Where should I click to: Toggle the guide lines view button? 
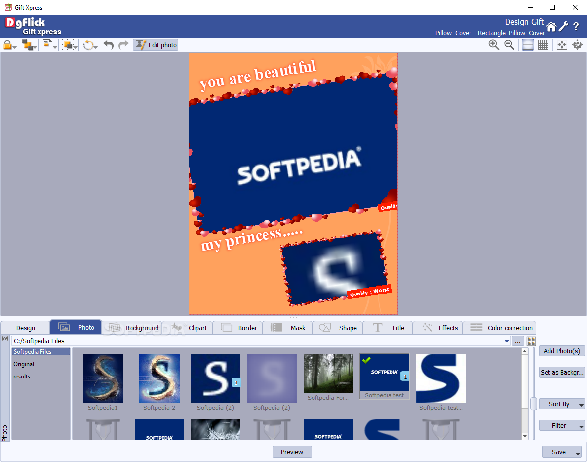pos(528,45)
